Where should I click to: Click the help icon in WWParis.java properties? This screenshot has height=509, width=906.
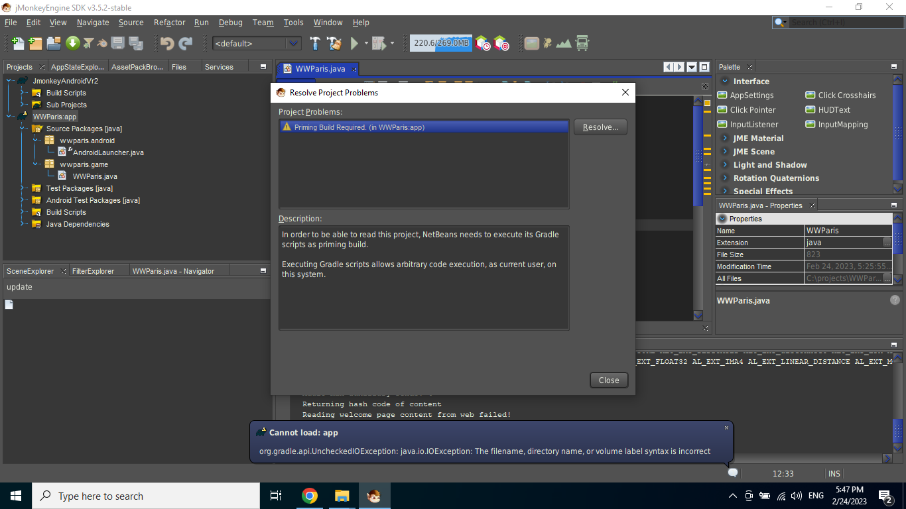tap(894, 300)
